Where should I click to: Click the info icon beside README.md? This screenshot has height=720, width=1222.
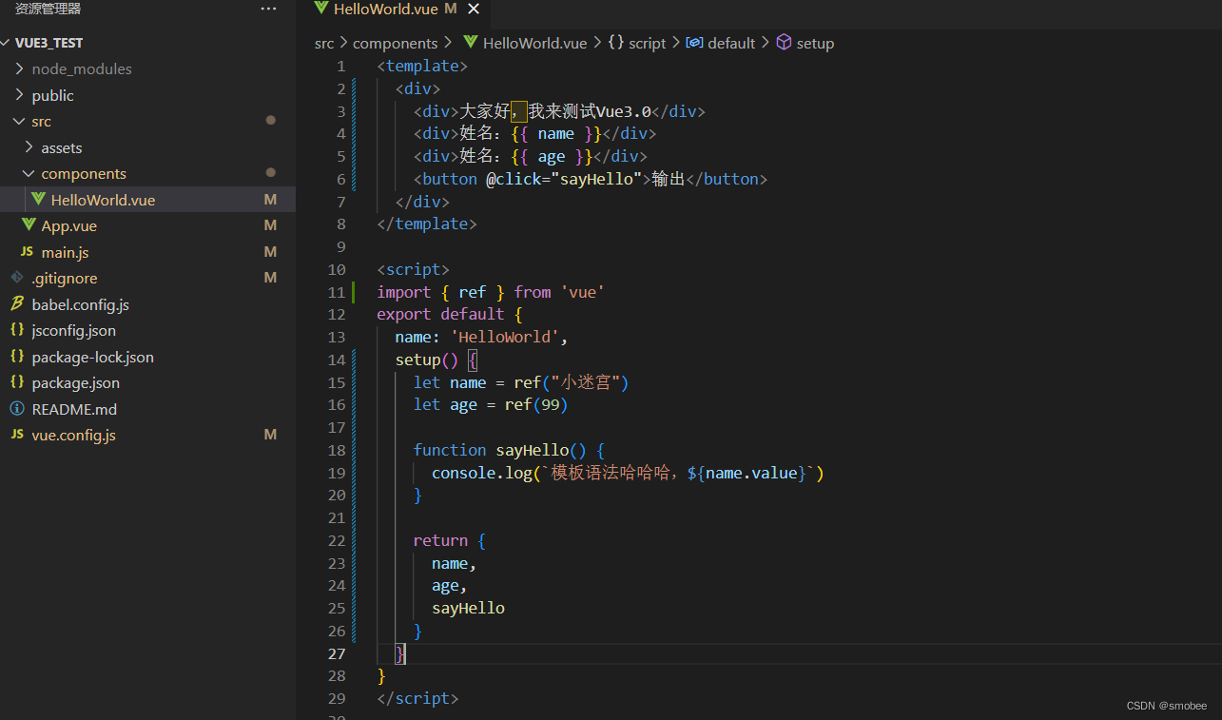[x=16, y=409]
